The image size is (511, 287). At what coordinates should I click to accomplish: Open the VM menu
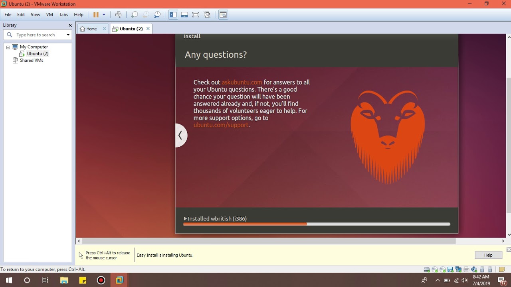[x=50, y=15]
